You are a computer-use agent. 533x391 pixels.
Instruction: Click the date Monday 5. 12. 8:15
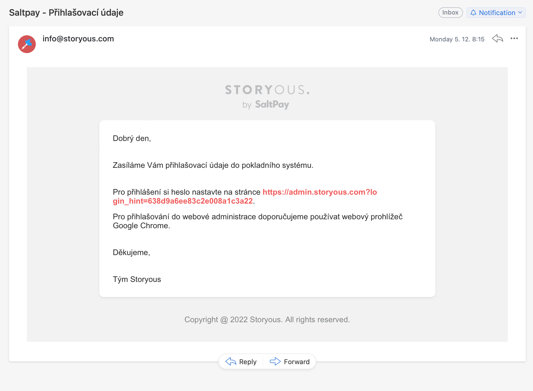click(457, 39)
